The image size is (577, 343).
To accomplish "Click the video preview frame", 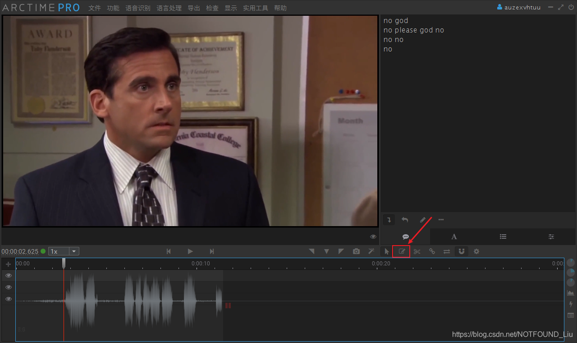I will click(x=190, y=121).
